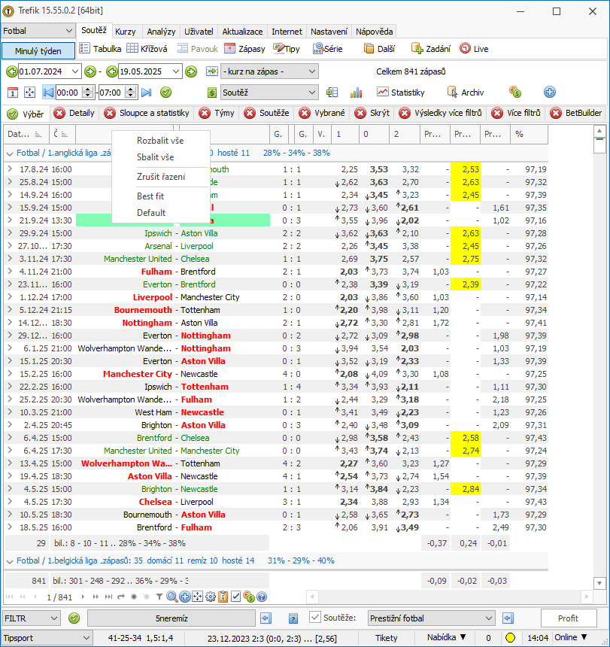Open the Křížová cross table view
This screenshot has width=610, height=647.
147,49
